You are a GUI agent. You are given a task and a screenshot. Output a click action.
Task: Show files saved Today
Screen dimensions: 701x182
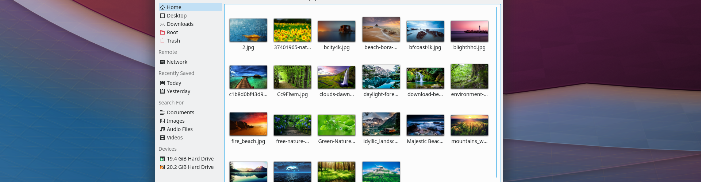point(174,83)
